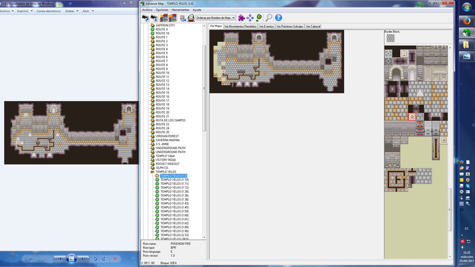475x267 pixels.
Task: Click the second house map toolbar icon
Action: tap(172, 17)
